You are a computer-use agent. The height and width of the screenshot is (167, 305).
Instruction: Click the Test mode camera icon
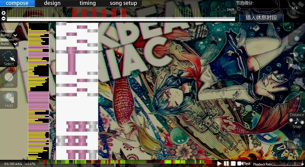[240, 164]
